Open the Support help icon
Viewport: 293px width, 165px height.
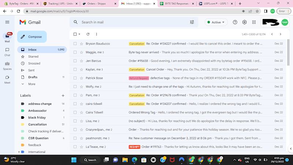(235, 22)
